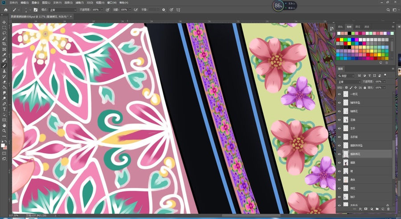Open the search icon at top right
The height and width of the screenshot is (219, 401).
click(x=388, y=10)
